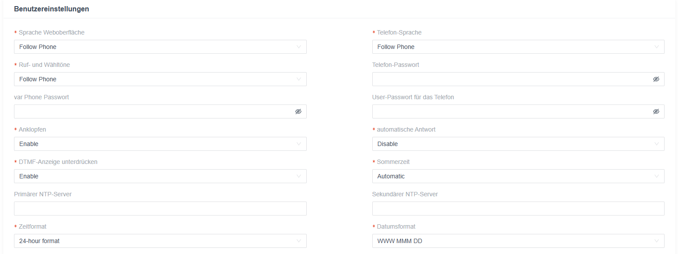This screenshot has height=254, width=686.
Task: Focus the Telefon-Passwort input field
Action: coord(518,79)
